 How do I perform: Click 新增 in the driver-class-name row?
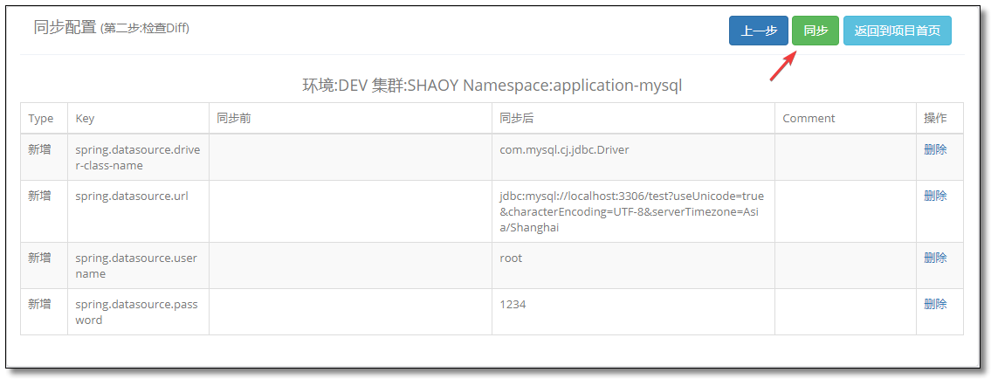(40, 149)
